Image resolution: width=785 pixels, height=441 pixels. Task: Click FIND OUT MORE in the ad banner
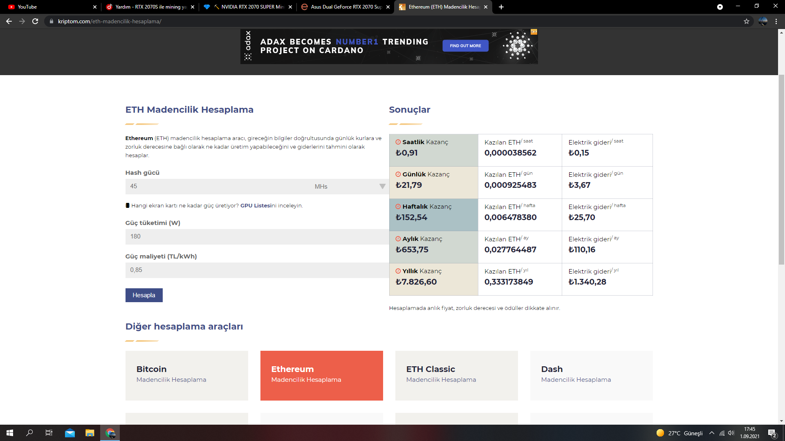[465, 46]
